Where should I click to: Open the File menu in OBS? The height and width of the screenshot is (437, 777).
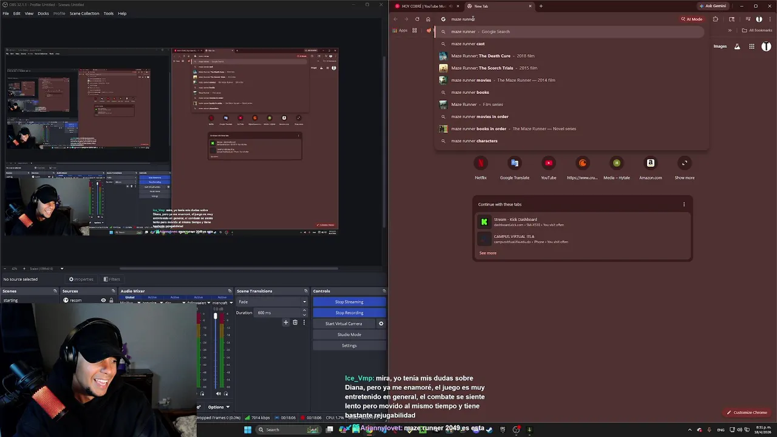click(5, 13)
